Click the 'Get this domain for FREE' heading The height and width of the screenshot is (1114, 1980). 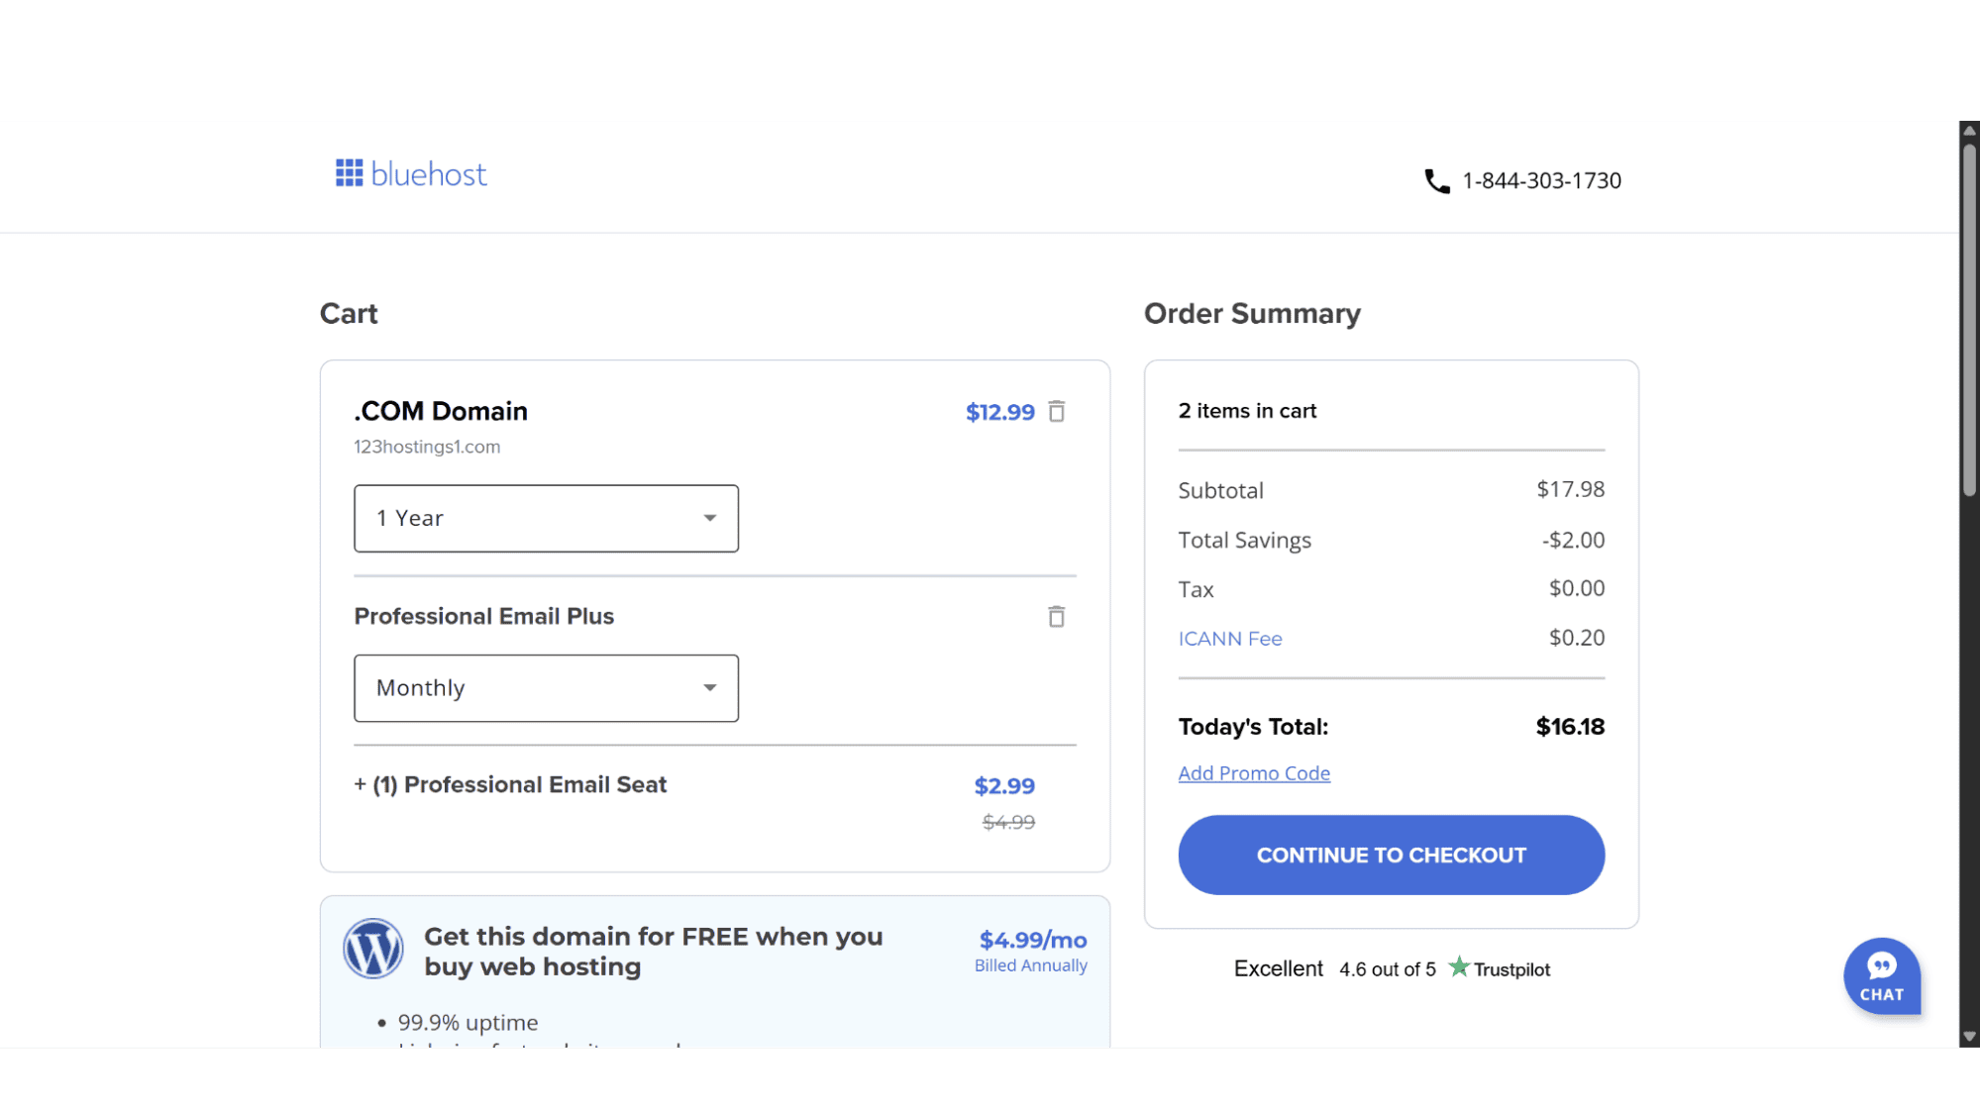tap(653, 951)
